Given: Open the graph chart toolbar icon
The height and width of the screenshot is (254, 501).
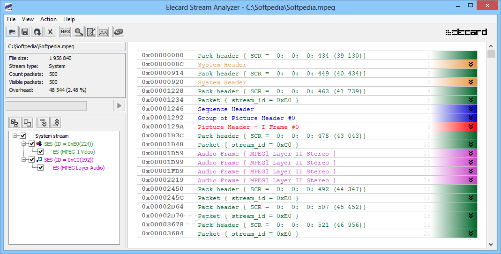Looking at the screenshot, I should click(103, 31).
